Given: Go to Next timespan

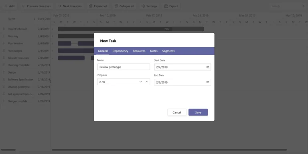Looking at the screenshot, I should pos(70,6).
